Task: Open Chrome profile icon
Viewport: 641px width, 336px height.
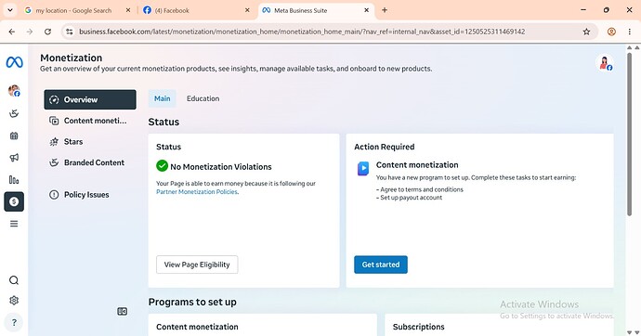Action: [611, 32]
